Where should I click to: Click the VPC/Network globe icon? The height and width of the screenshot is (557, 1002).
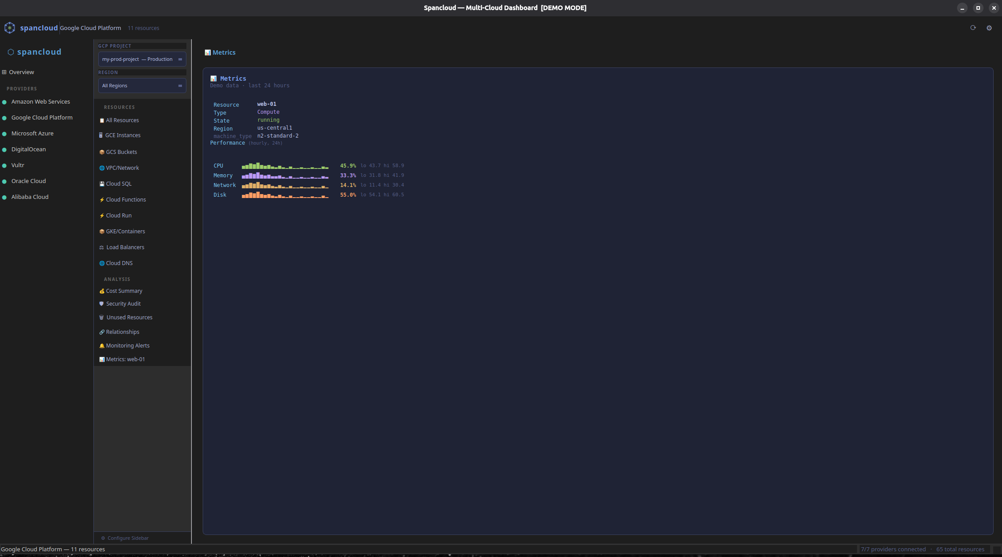click(x=102, y=168)
